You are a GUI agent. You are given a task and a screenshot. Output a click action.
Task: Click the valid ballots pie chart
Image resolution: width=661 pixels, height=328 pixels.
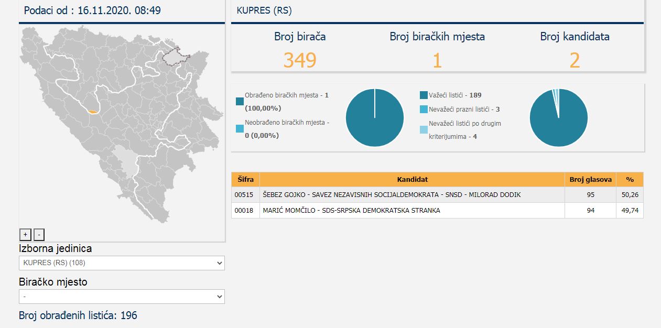coord(558,118)
